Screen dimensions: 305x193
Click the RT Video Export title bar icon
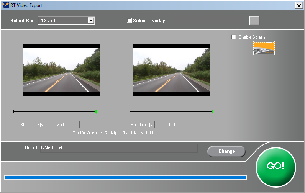pyautogui.click(x=5, y=5)
